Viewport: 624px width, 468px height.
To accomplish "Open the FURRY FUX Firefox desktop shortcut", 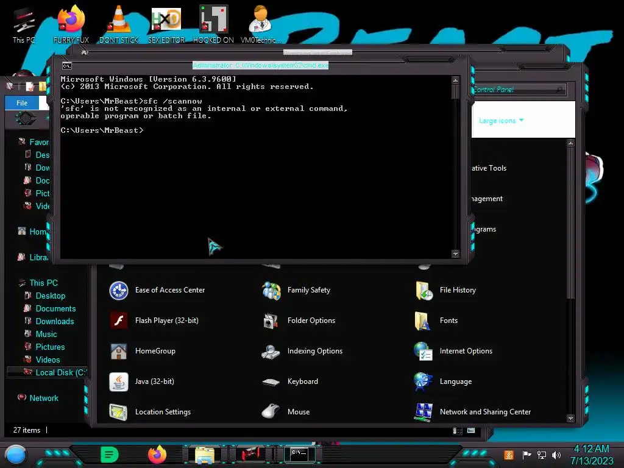I will click(x=71, y=24).
